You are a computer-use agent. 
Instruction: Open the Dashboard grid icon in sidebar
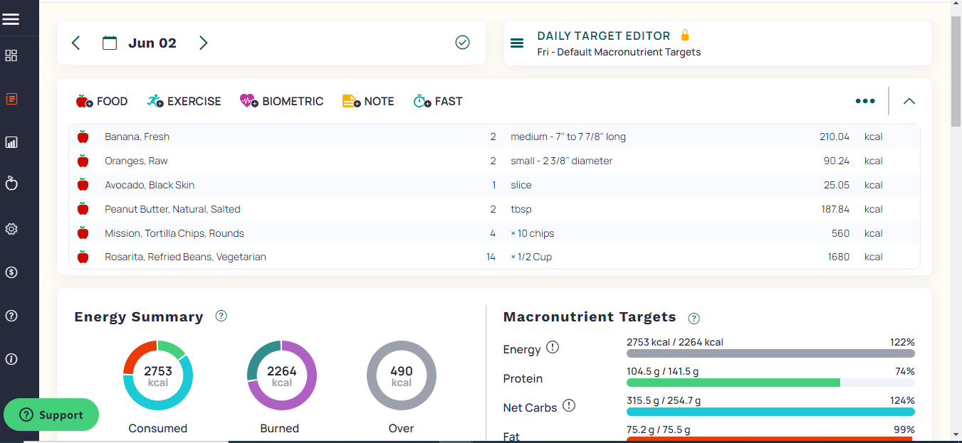pyautogui.click(x=11, y=55)
